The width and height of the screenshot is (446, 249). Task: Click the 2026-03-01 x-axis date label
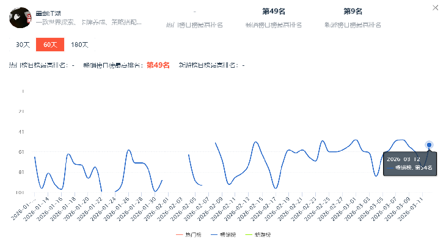(348, 208)
